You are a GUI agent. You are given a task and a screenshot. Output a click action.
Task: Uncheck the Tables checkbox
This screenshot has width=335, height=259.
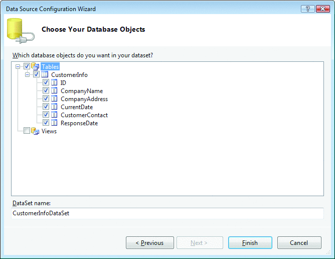[27, 66]
